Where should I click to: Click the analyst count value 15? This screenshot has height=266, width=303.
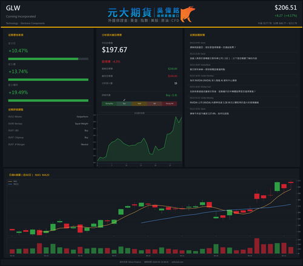click(x=176, y=83)
